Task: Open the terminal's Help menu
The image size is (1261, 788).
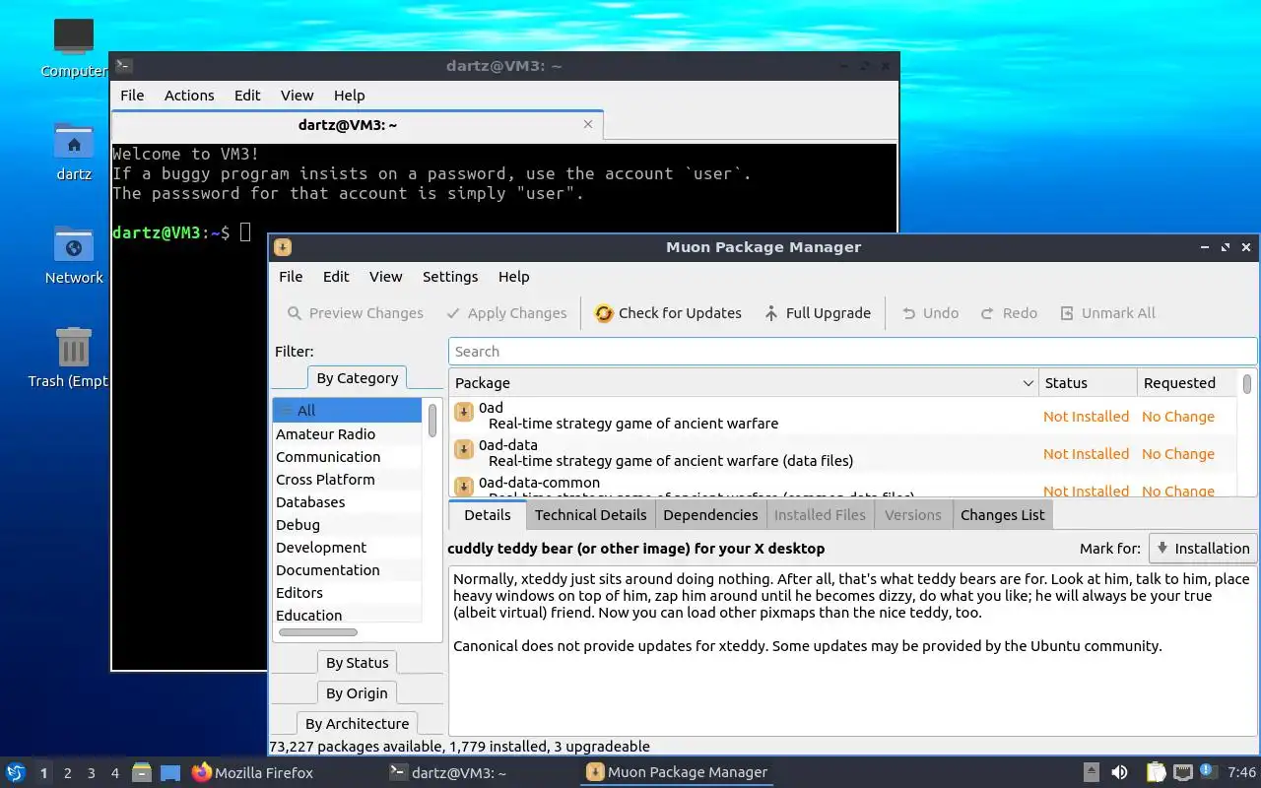Action: [x=349, y=96]
